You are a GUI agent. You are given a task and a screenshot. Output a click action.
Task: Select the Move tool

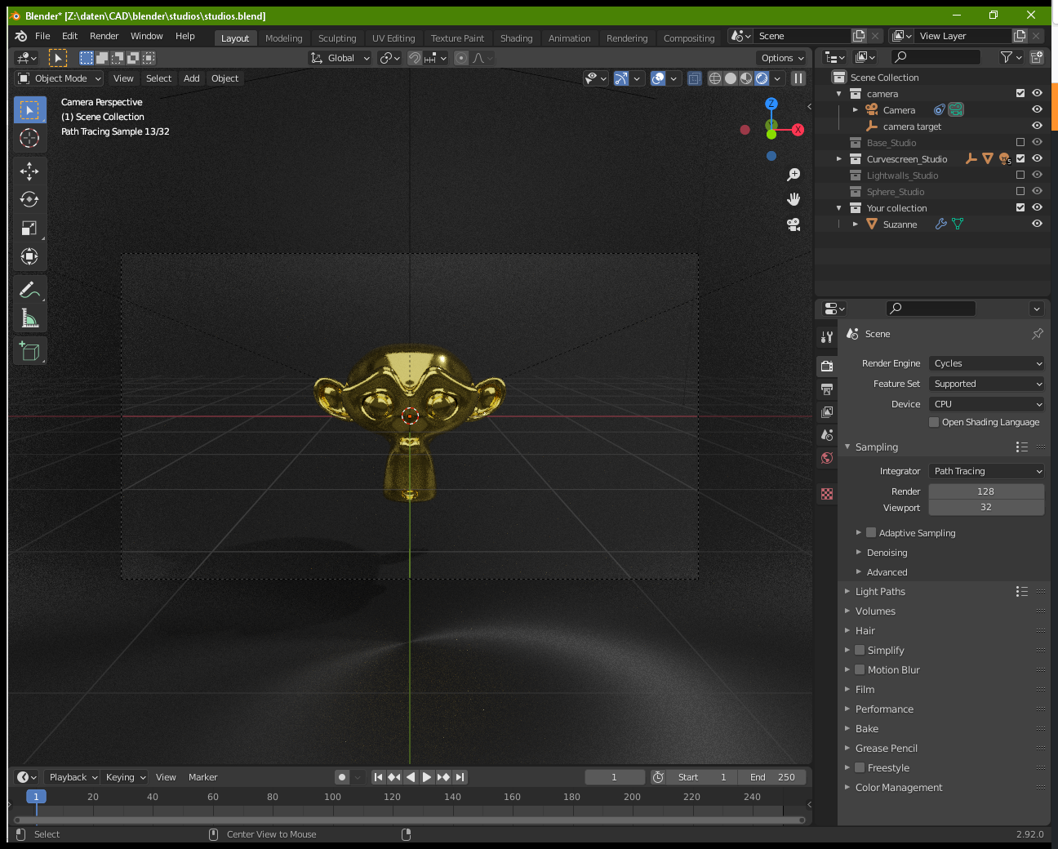click(x=29, y=171)
